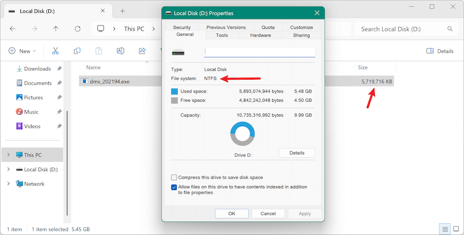Select the dmx_202194.exe file
The image size is (464, 235).
point(110,82)
